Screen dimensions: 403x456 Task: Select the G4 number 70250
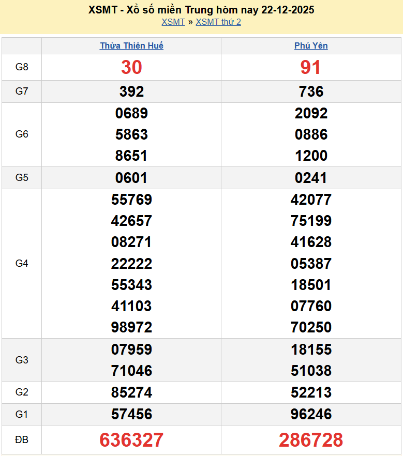311,327
